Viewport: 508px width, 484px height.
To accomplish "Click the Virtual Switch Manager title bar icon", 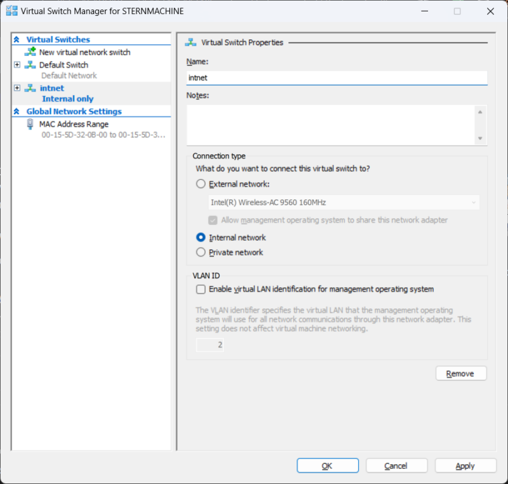I will (11, 11).
